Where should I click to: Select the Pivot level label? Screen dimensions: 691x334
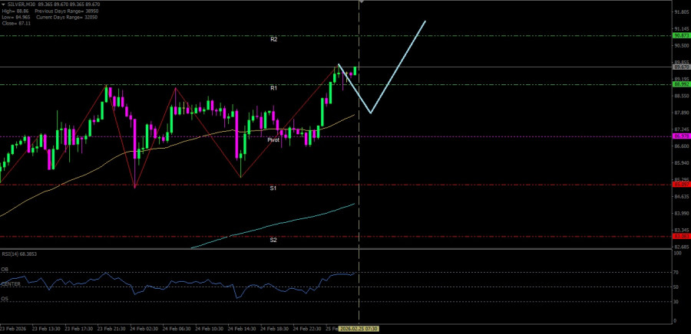pyautogui.click(x=273, y=139)
